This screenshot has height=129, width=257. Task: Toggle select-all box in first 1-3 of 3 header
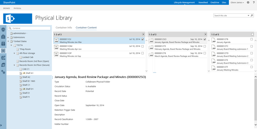[x=144, y=34]
